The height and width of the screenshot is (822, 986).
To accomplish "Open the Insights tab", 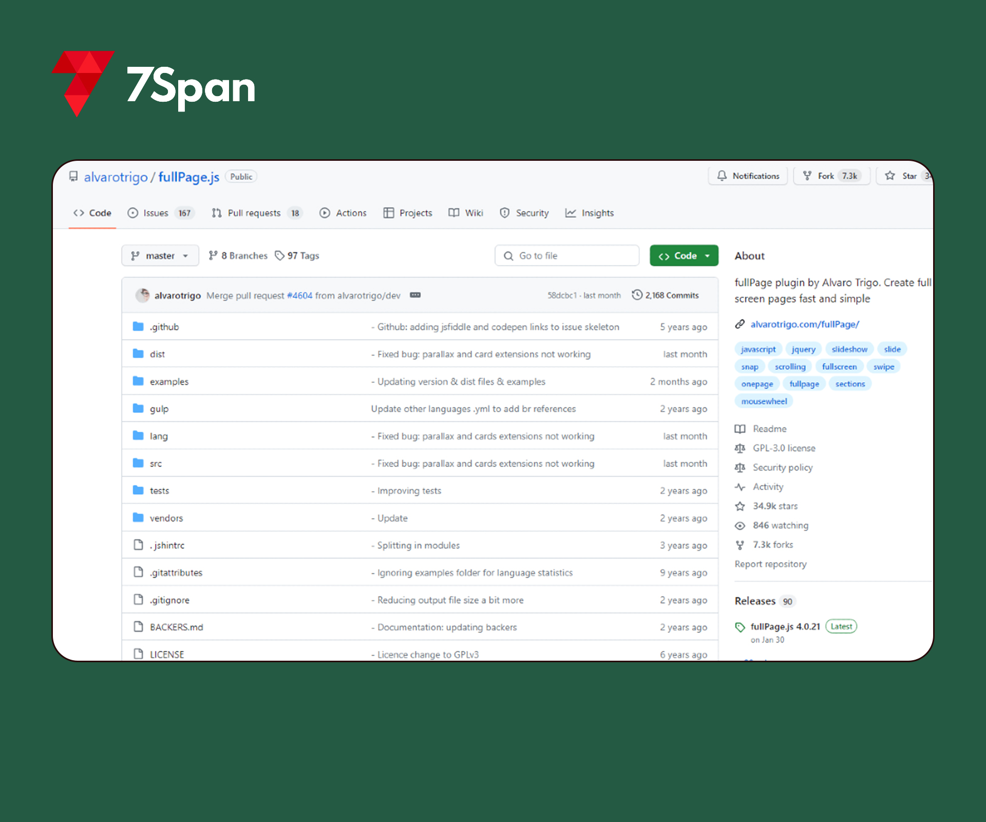I will pyautogui.click(x=590, y=213).
